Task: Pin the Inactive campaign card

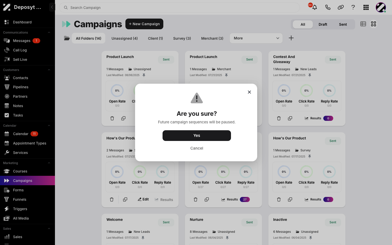Action: (x=311, y=238)
